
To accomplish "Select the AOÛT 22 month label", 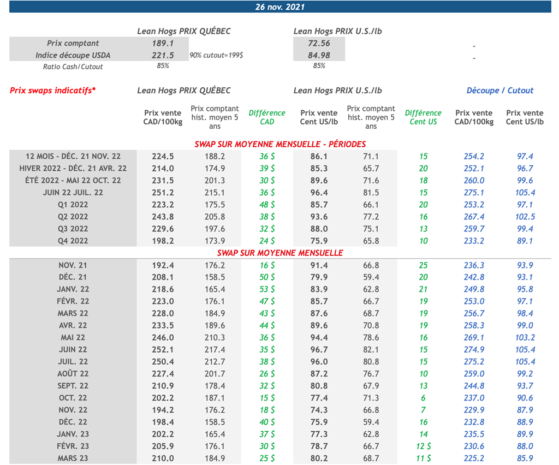I will click(x=73, y=374).
